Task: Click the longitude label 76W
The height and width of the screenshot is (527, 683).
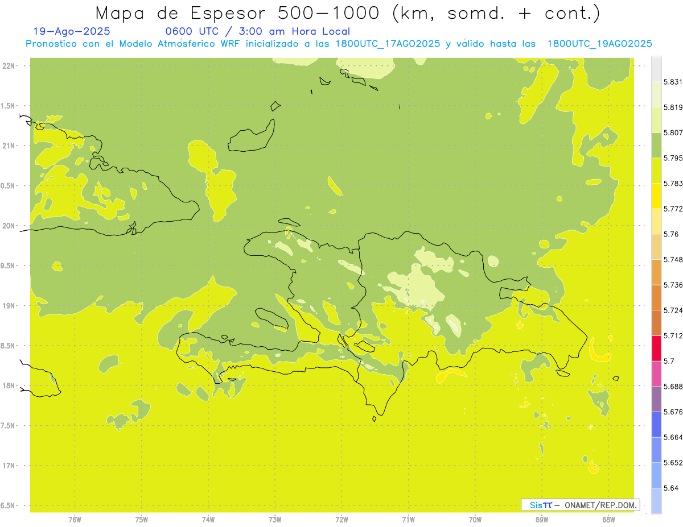Action: pos(75,519)
